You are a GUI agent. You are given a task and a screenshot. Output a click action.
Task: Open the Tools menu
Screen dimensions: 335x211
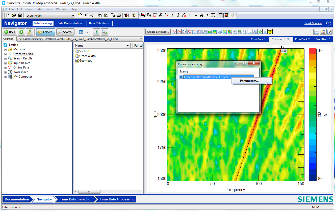click(x=49, y=9)
